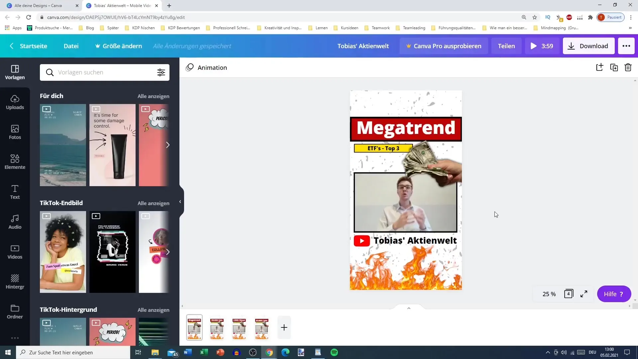
Task: Play the 3:59 video preview
Action: 542,46
